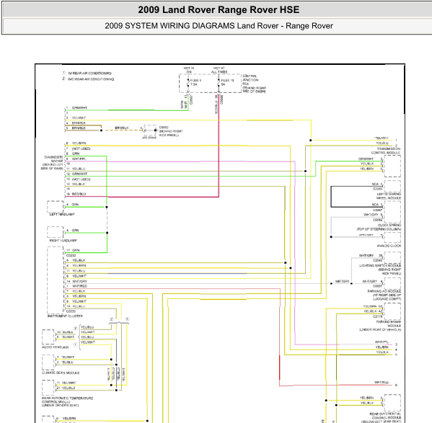Select the 'HOT IN ON' label
The image size is (432, 423).
pos(189,70)
